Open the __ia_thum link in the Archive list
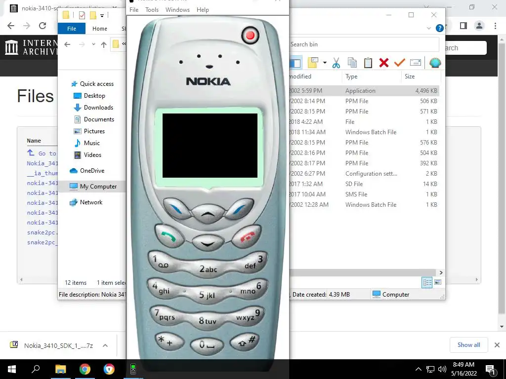This screenshot has height=379, width=506. pyautogui.click(x=42, y=173)
